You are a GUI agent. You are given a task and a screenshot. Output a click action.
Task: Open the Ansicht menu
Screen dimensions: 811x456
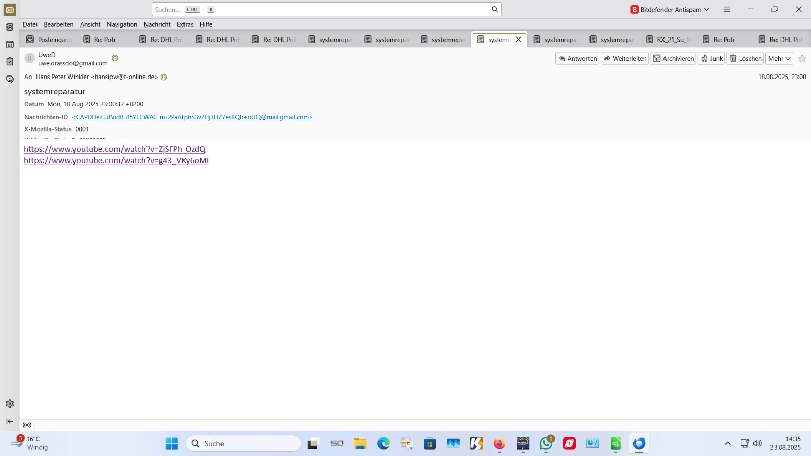coord(90,24)
